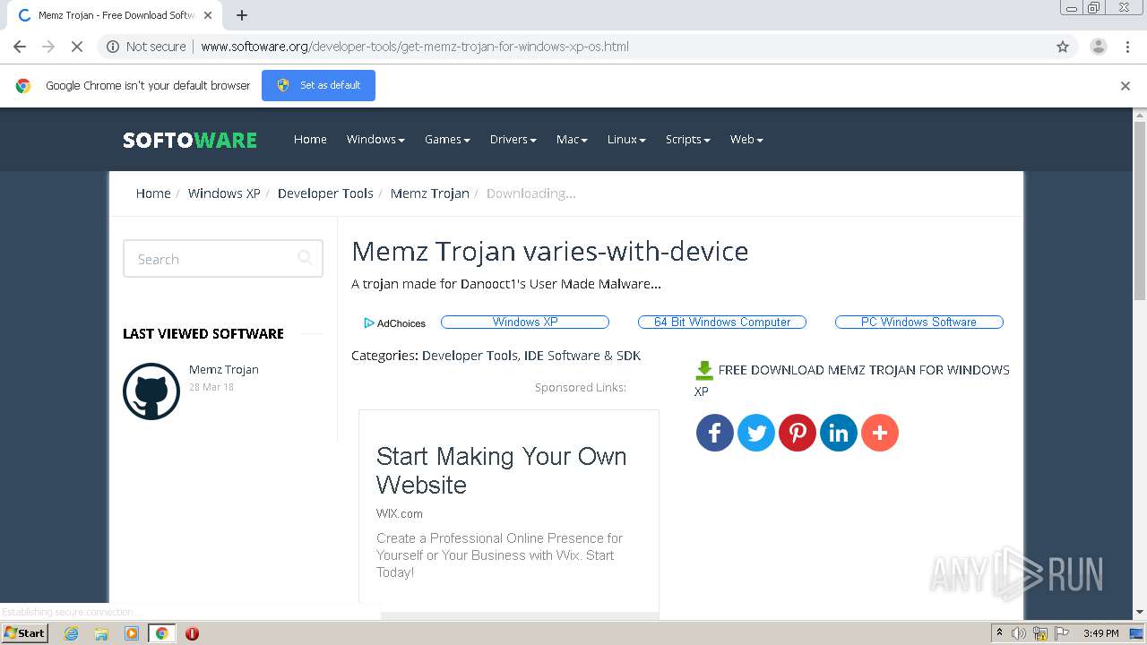Click Developer Tools in the breadcrumb
The image size is (1147, 645).
click(325, 193)
